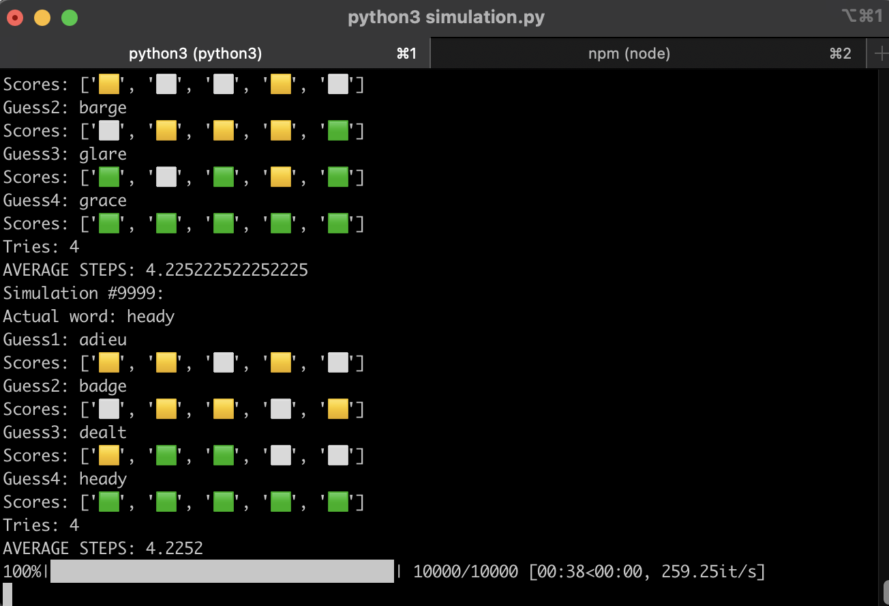Screen dimensions: 889x606
Task: Maximize the window using the green button
Action: (x=70, y=18)
